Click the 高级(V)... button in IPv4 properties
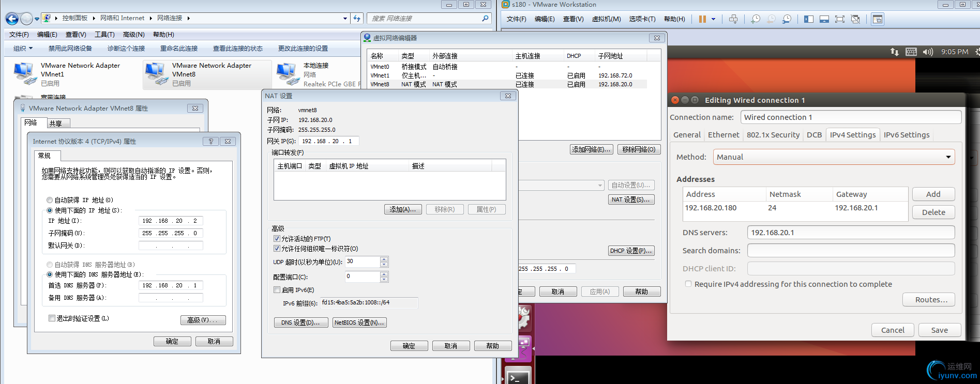980x384 pixels. (x=203, y=320)
